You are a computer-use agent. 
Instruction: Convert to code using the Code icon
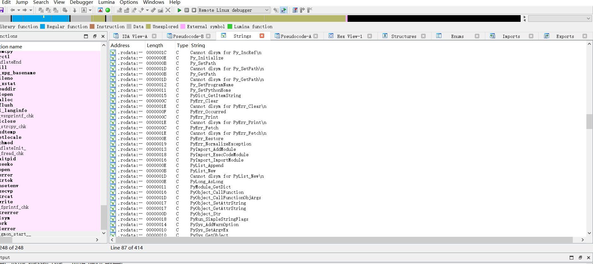119,10
